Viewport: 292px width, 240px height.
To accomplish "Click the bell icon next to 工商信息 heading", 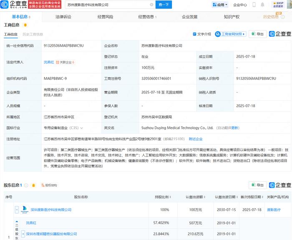I will pos(25,25).
